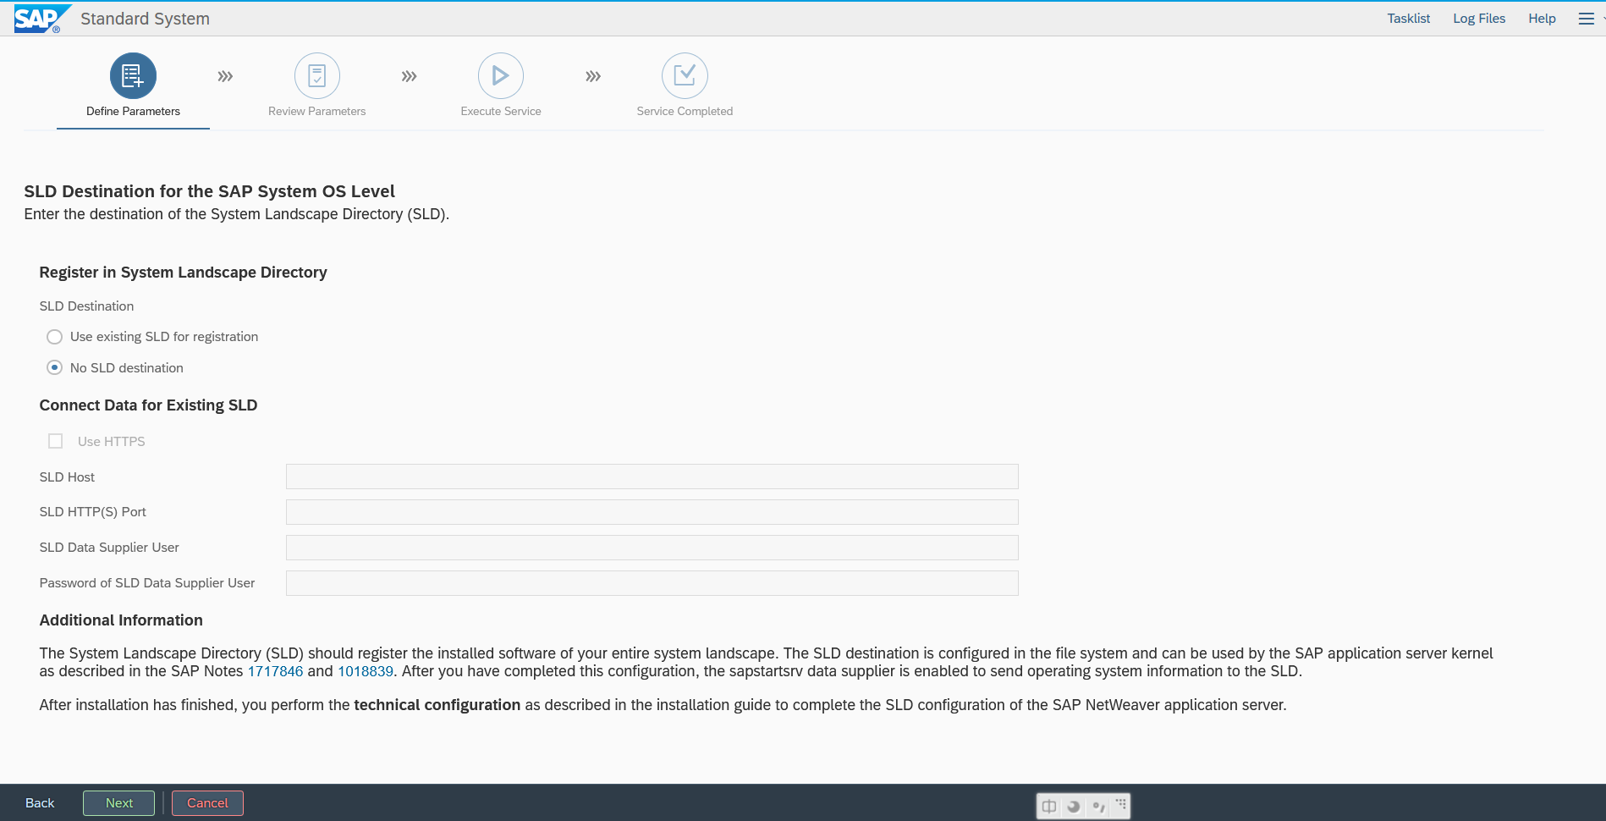Click the dotted grip on input toolbar
This screenshot has width=1606, height=821.
coord(1121,803)
